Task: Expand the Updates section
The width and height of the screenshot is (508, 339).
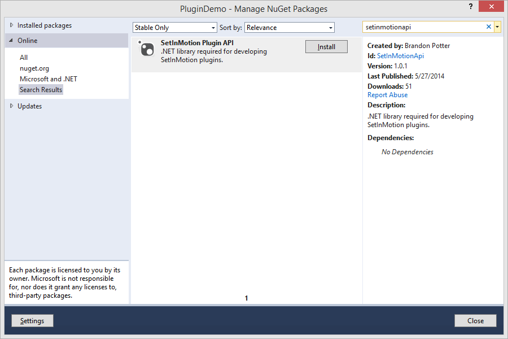Action: tap(12, 106)
